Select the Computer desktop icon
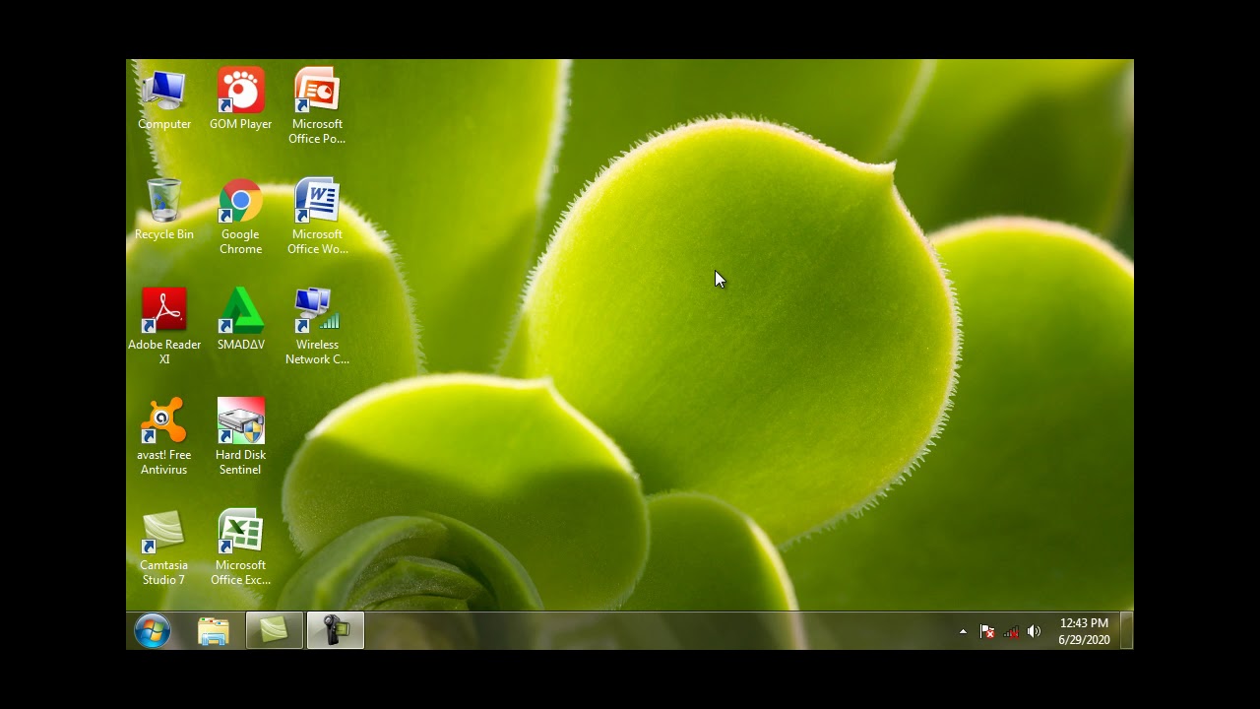The image size is (1260, 709). pos(163,99)
